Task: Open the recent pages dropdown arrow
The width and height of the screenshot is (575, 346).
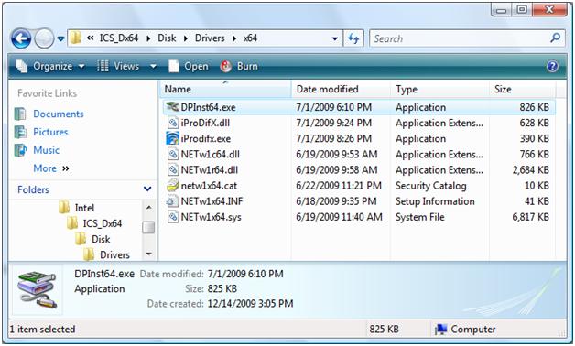Action: point(60,38)
